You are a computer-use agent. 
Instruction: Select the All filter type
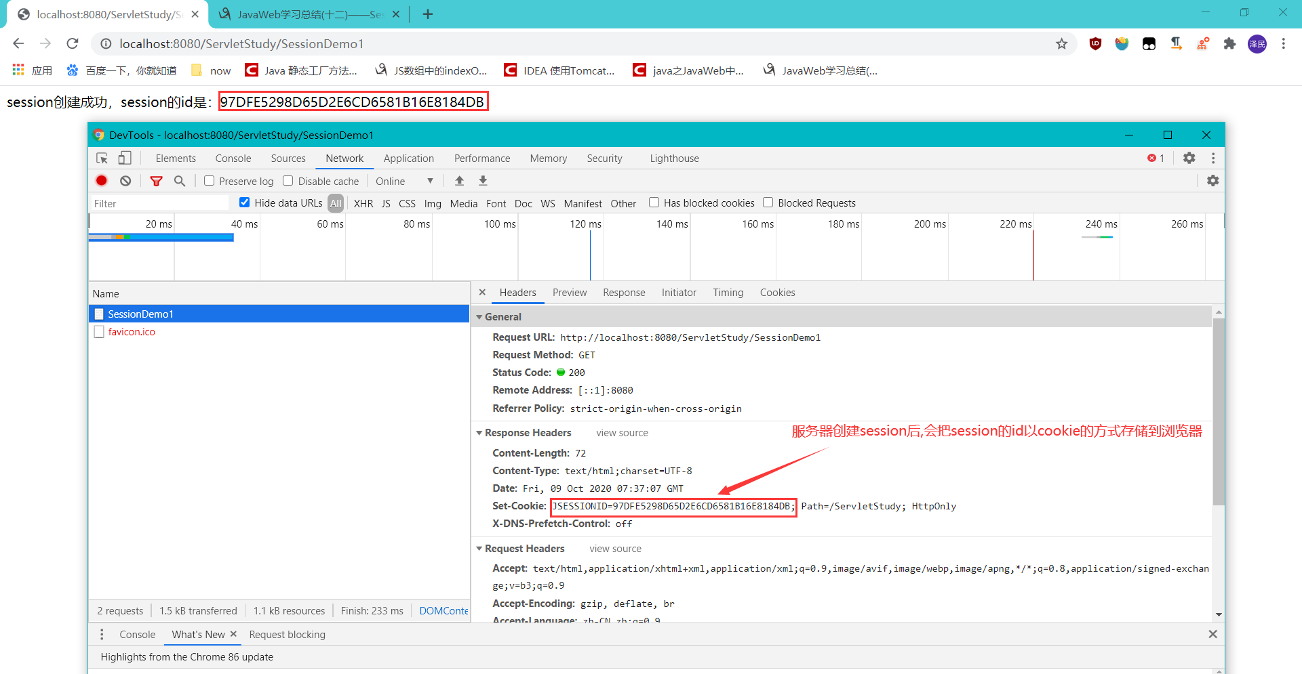click(336, 203)
